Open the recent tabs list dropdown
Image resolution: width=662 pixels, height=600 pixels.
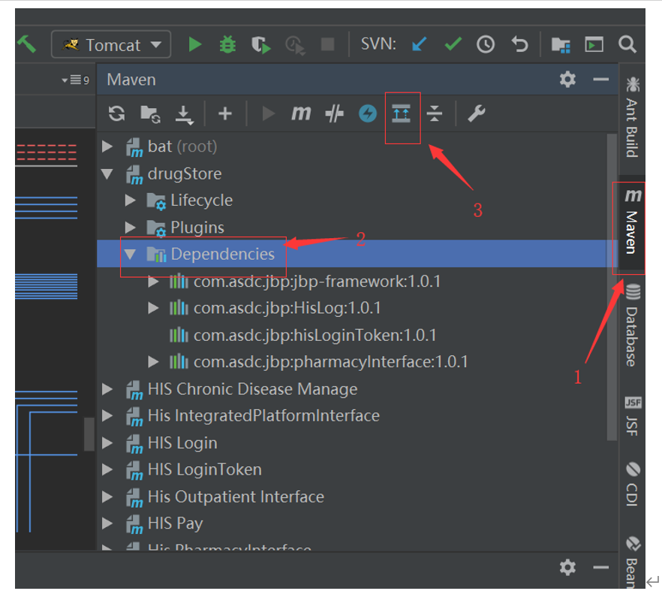pos(76,80)
